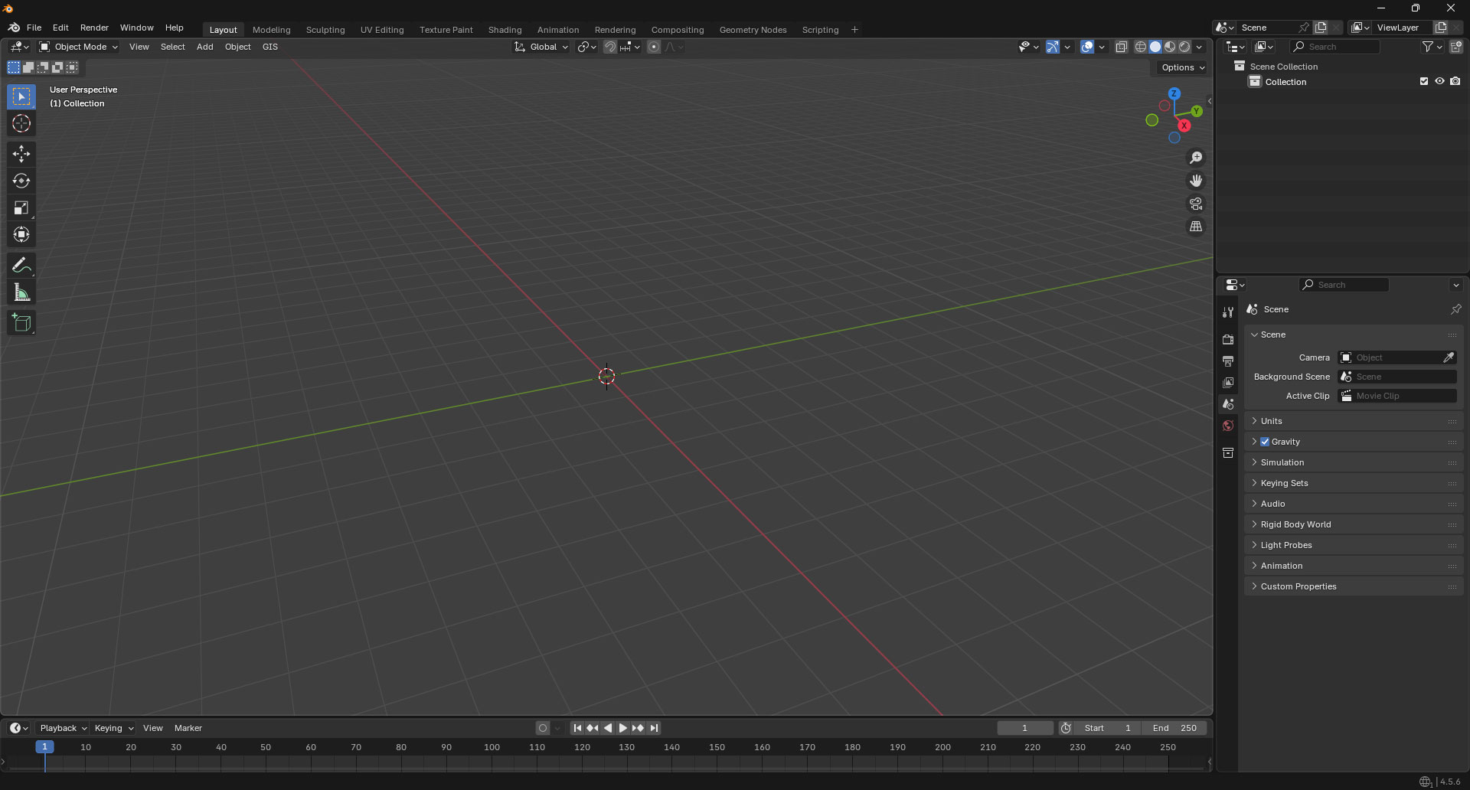Toggle proportional editing
The image size is (1470, 790).
(654, 47)
